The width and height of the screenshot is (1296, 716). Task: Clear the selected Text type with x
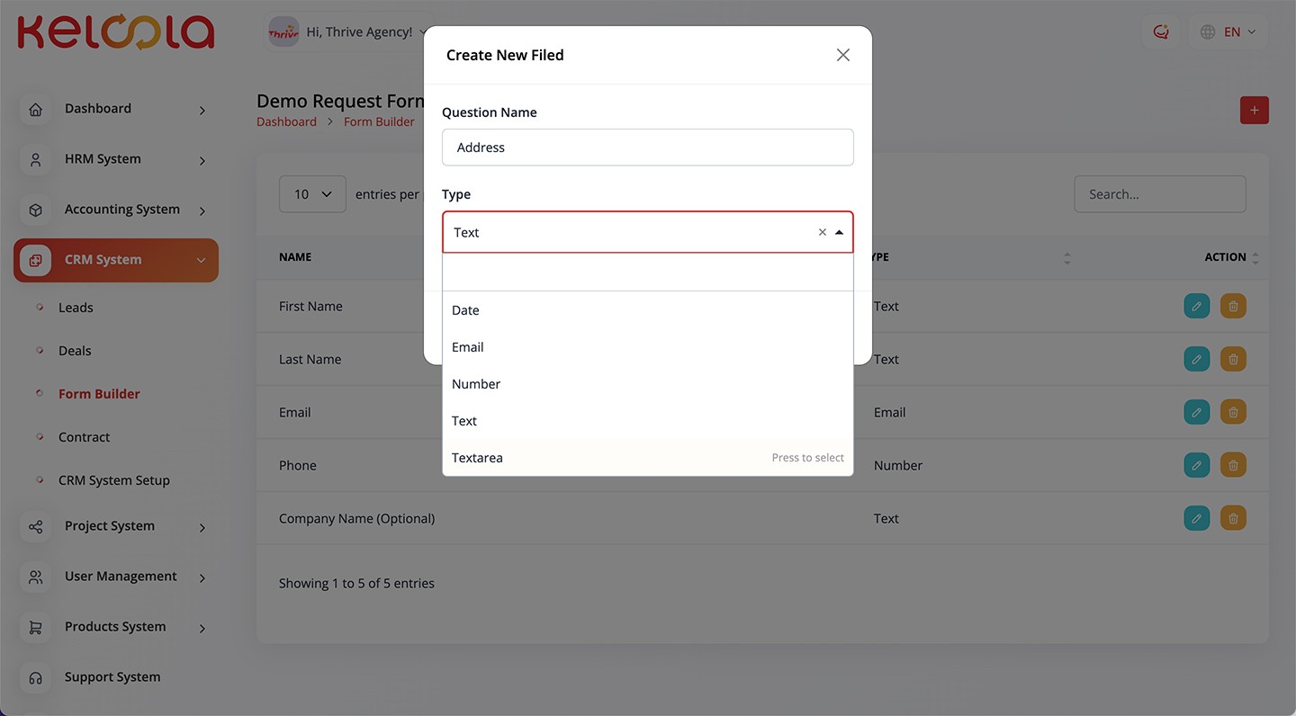click(x=822, y=232)
